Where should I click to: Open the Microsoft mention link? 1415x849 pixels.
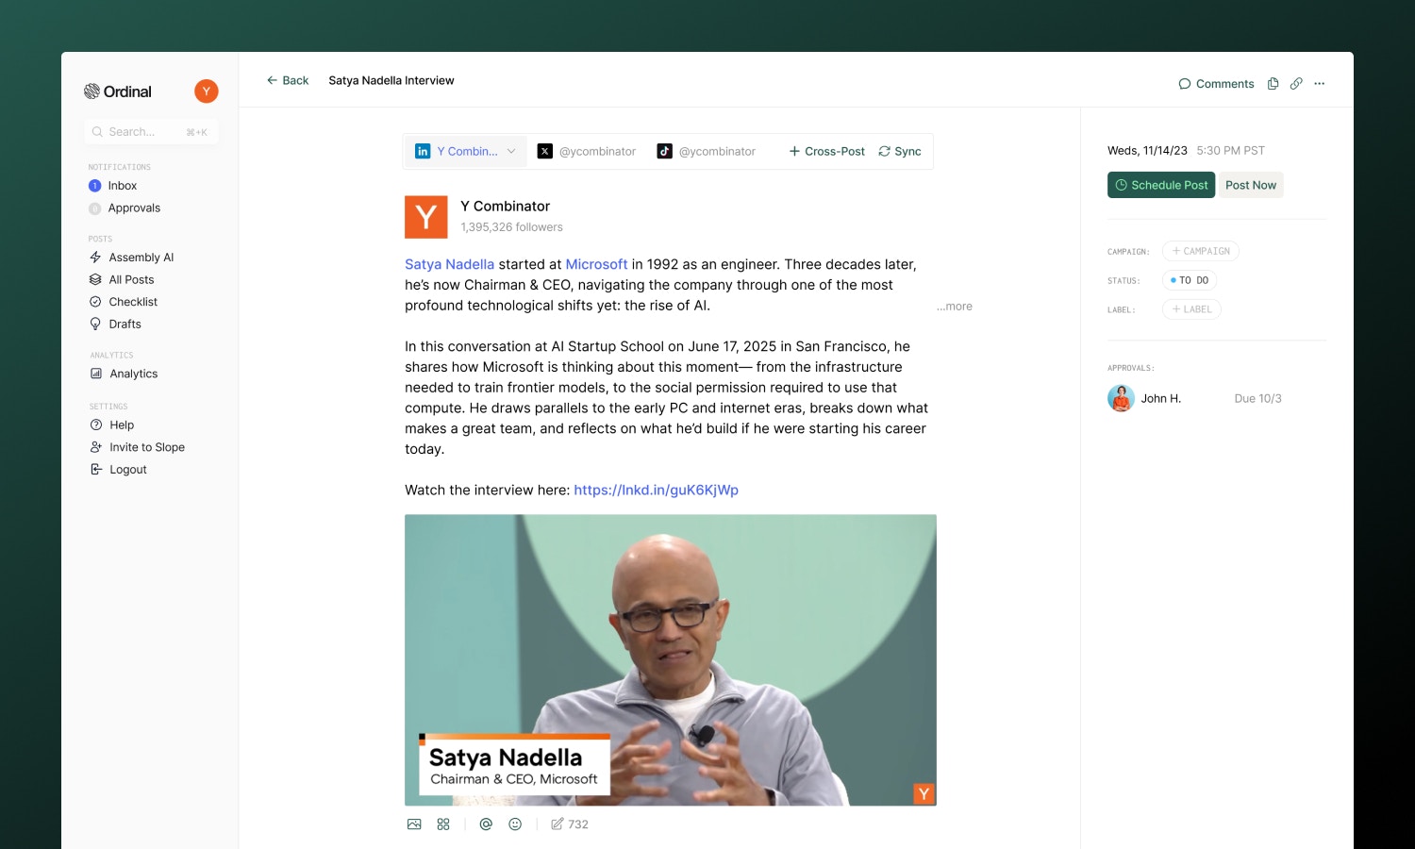(596, 265)
